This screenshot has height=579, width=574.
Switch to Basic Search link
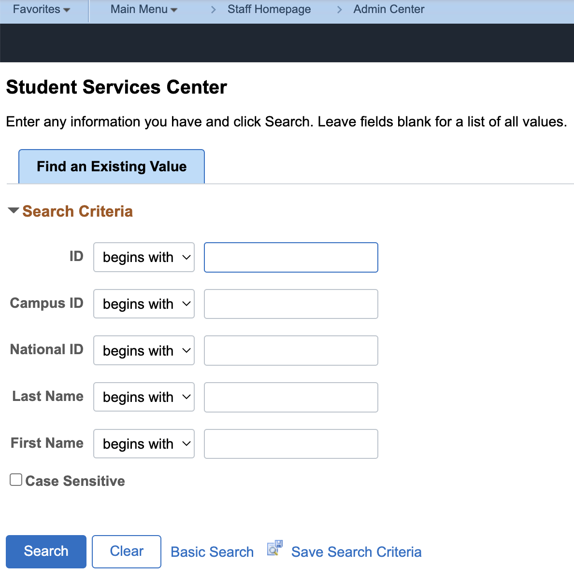(x=212, y=551)
